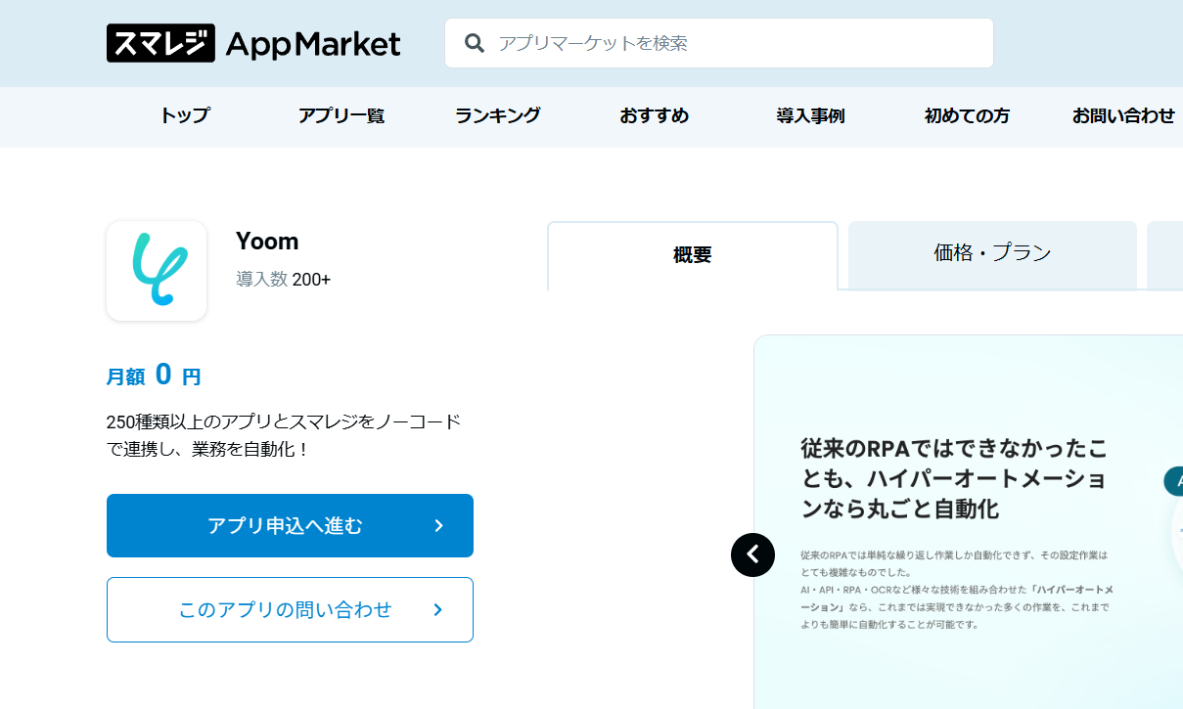Screen dimensions: 1183x709
Task: Switch to the 価格・プラン tab
Action: click(992, 254)
